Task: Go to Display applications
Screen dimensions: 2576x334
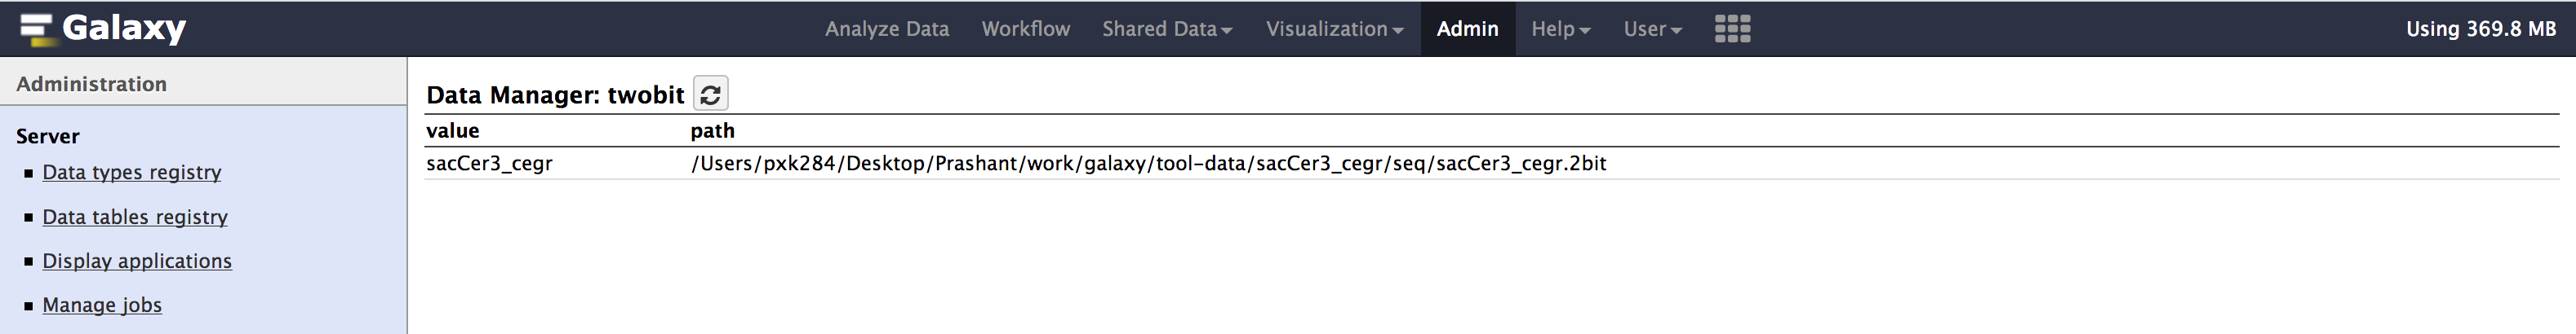Action: [137, 261]
